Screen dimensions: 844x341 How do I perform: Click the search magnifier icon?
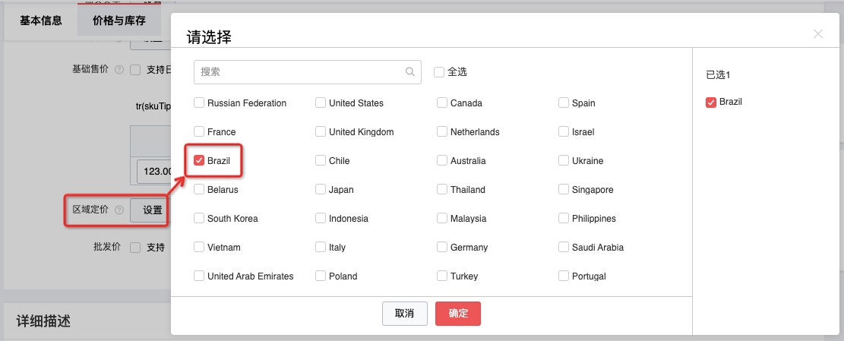click(410, 72)
